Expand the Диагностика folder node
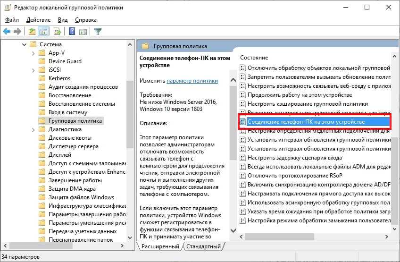400x262 pixels. (33, 129)
